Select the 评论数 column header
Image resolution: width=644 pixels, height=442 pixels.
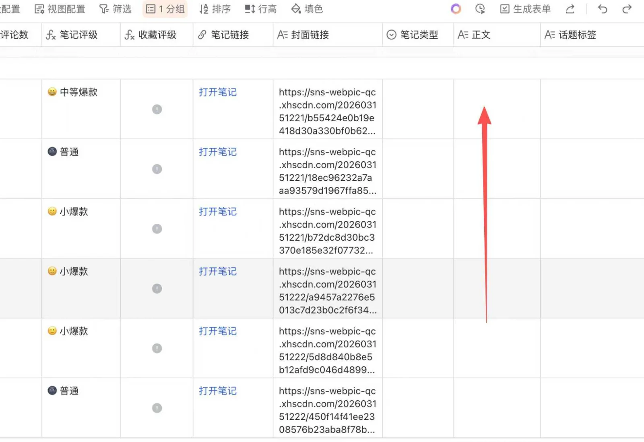[21, 35]
